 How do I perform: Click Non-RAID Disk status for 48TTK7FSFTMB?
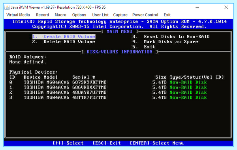(188, 97)
